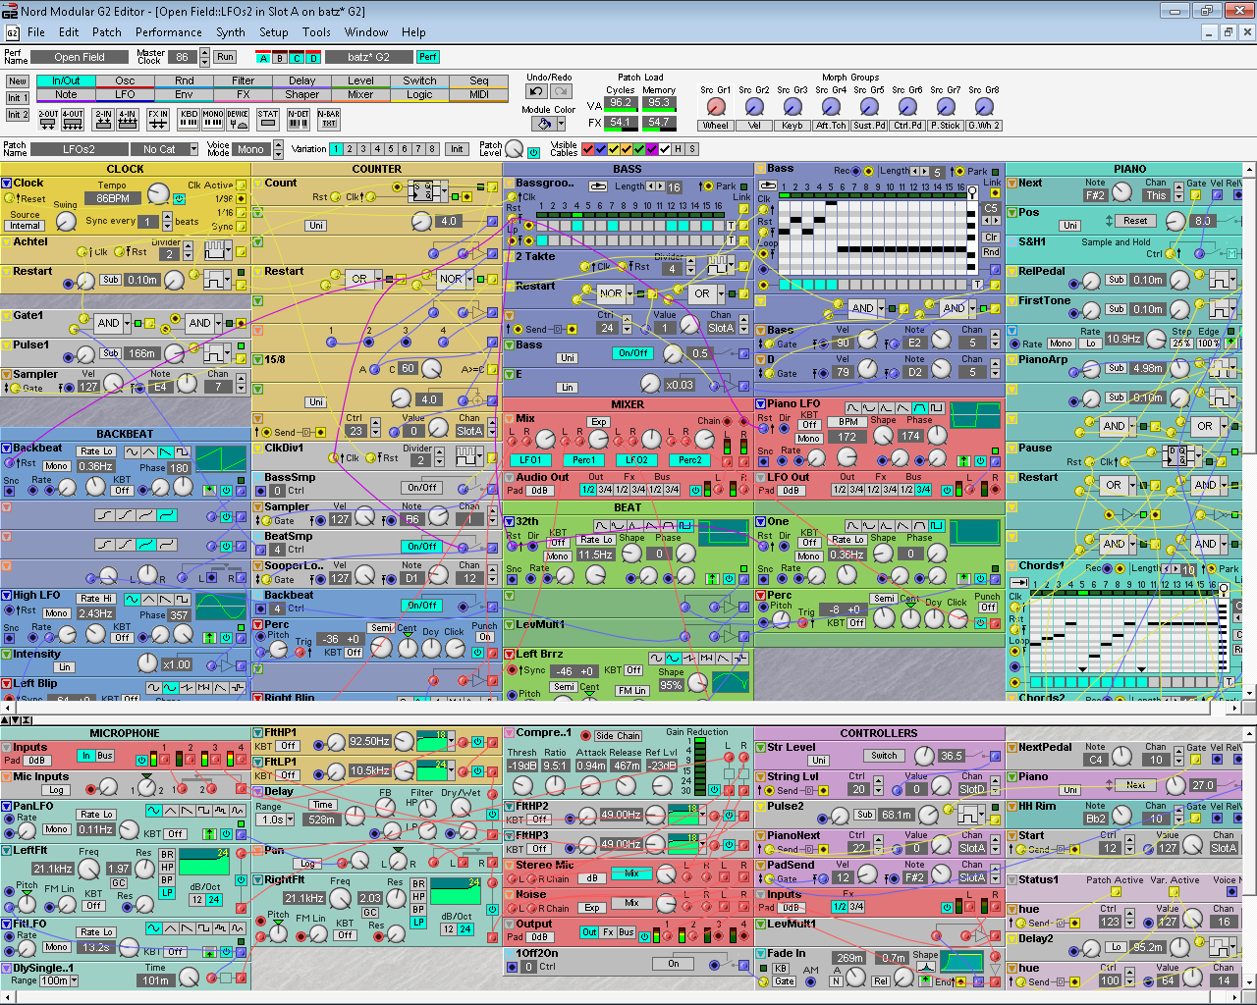Click the FX IN module icon
Image resolution: width=1257 pixels, height=1005 pixels.
[158, 119]
